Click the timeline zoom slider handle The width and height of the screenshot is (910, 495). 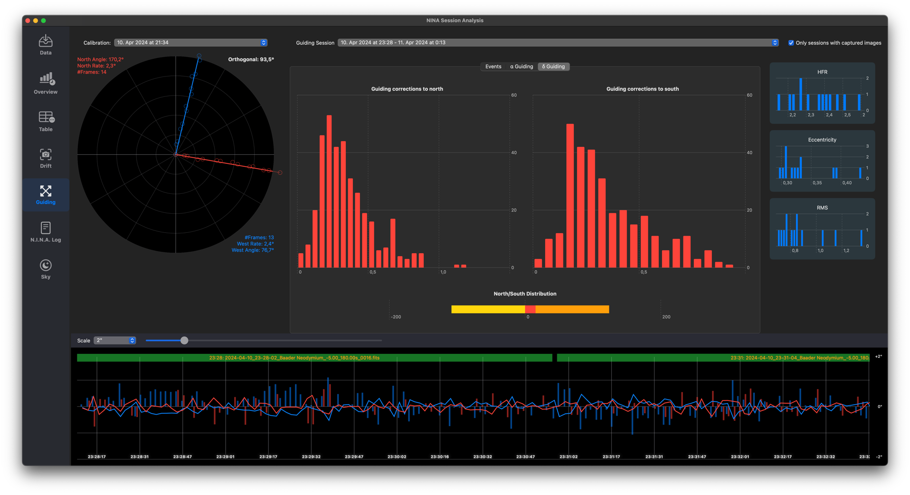(x=184, y=341)
